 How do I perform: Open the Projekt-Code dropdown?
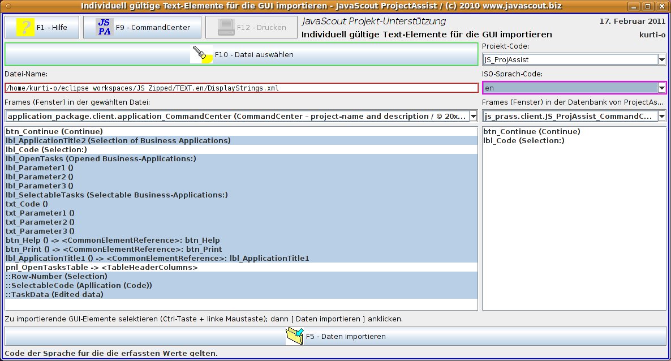click(661, 59)
